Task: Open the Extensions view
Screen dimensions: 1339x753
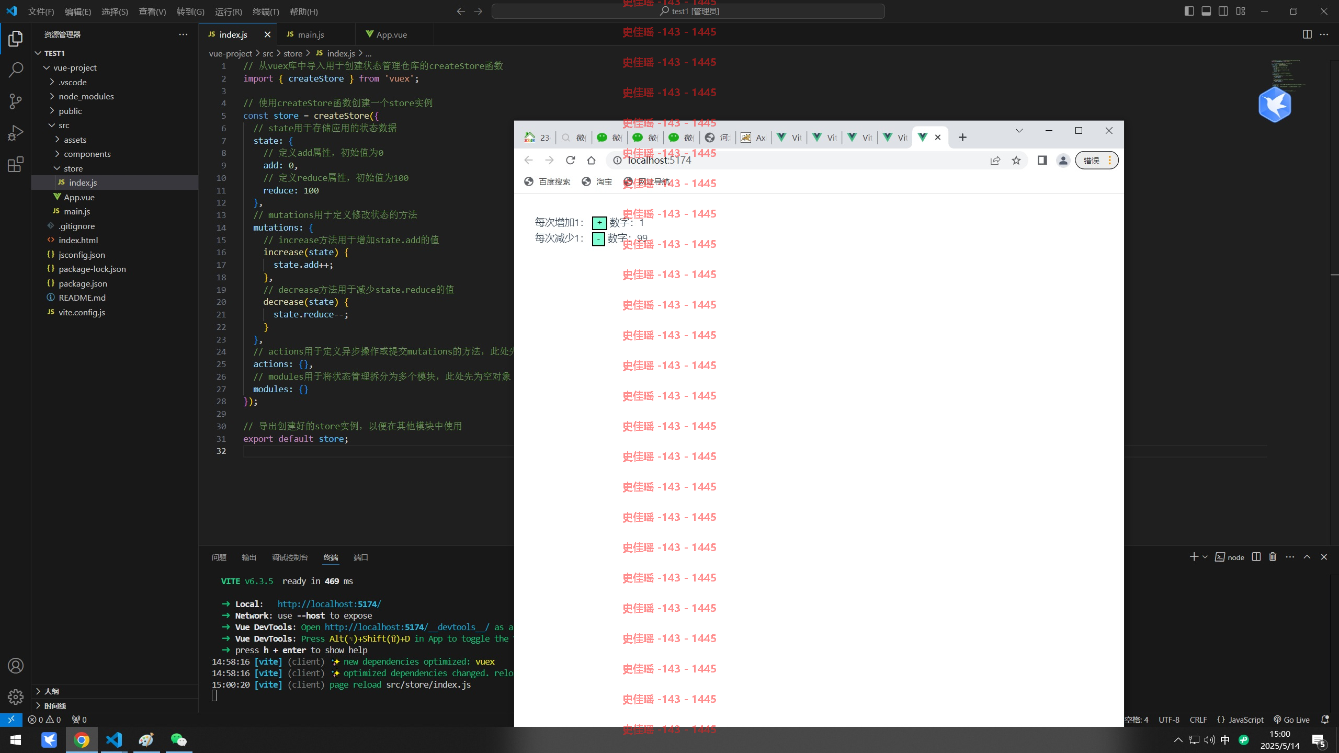Action: tap(16, 165)
